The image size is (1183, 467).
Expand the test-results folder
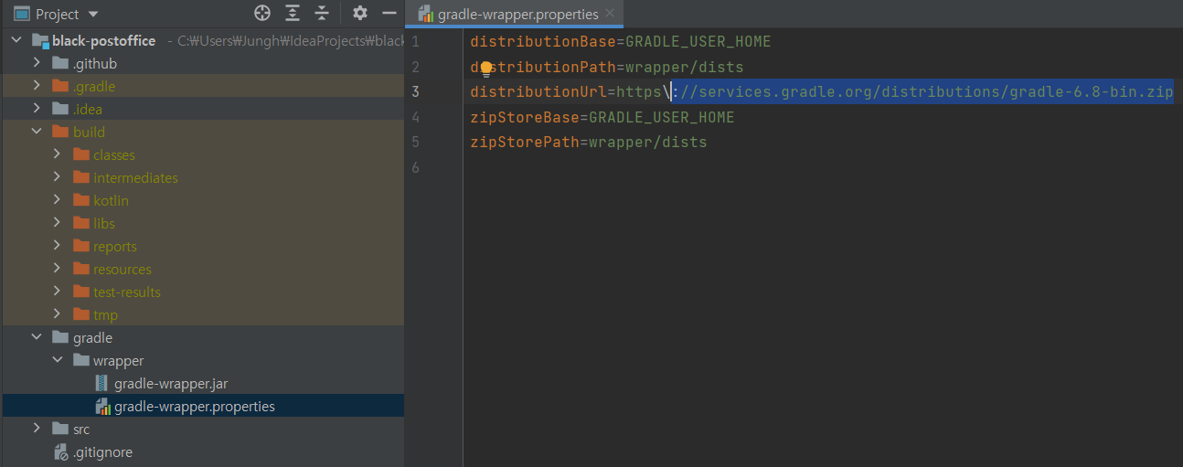[57, 292]
